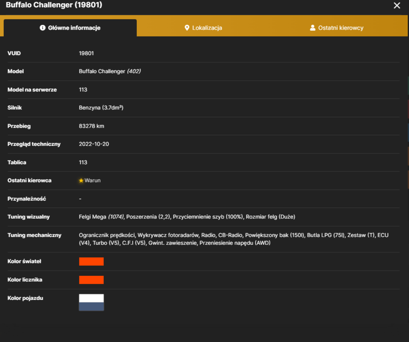Click the Kolor pojazdu label
Image resolution: width=409 pixels, height=342 pixels.
coord(25,298)
